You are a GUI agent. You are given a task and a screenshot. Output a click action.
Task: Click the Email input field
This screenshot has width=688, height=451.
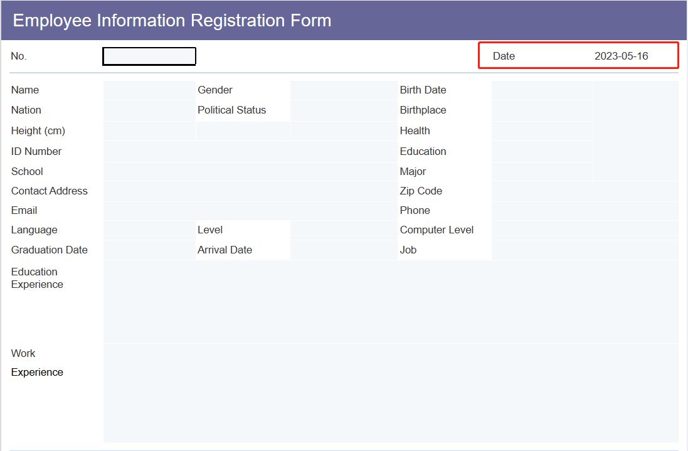coord(251,210)
